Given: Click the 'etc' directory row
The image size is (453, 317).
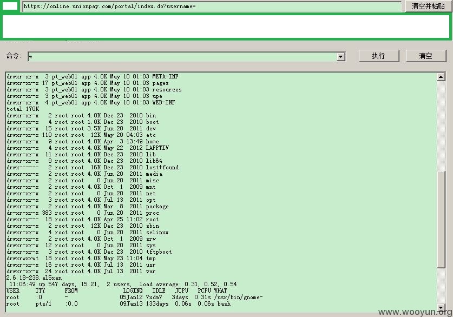Looking at the screenshot, I should 81,135.
